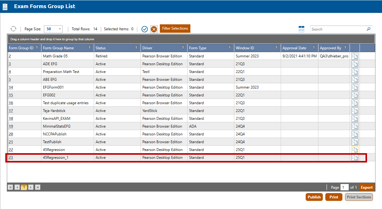Open the document icon for Math Grade 05 row
The image size is (382, 209).
pyautogui.click(x=355, y=56)
